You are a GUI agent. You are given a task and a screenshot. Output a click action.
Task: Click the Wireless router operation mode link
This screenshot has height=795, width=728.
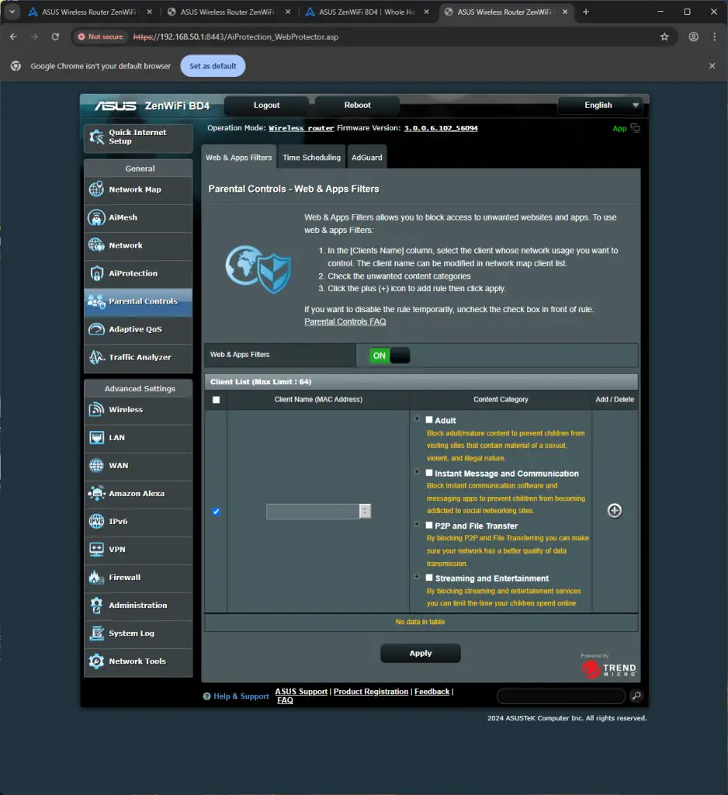coord(301,128)
